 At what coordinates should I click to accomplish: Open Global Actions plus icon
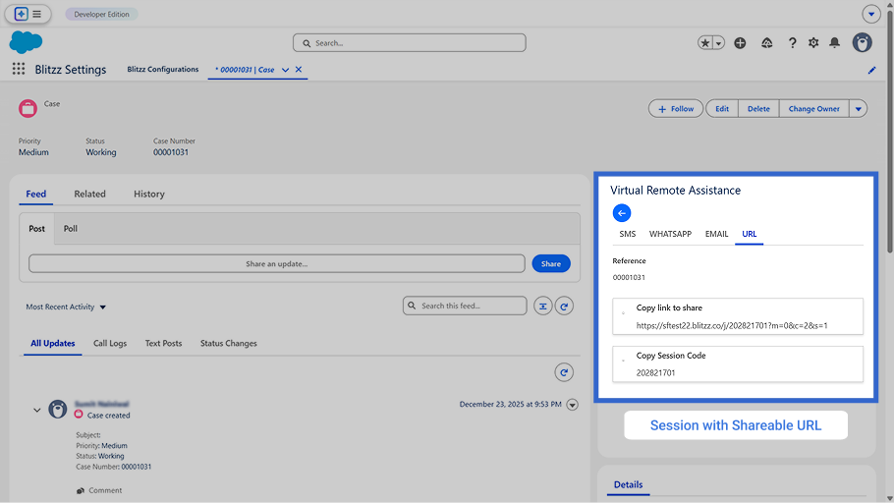740,43
